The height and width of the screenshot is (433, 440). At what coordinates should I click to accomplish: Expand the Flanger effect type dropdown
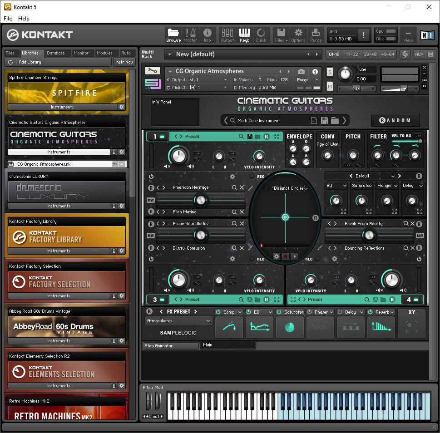[396, 186]
